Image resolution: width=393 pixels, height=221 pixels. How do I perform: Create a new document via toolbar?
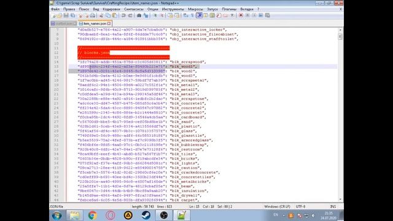[x=53, y=15]
